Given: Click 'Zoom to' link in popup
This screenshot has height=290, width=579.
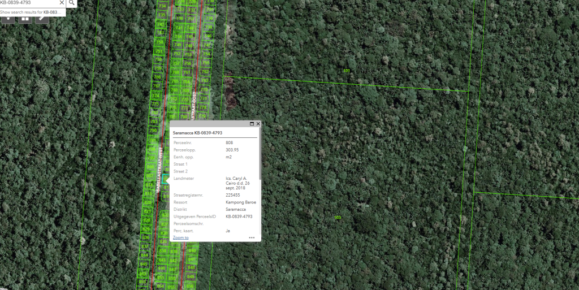Looking at the screenshot, I should [180, 238].
